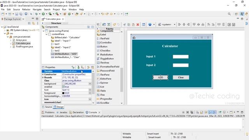Click the font property ellipsis button
The image size is (249, 140).
click(90, 90)
